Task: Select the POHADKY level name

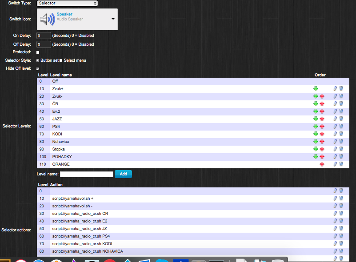Action: (x=62, y=157)
